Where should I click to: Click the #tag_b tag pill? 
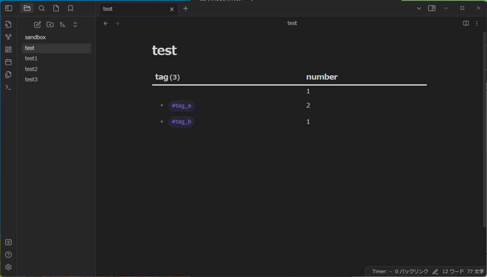pyautogui.click(x=181, y=122)
